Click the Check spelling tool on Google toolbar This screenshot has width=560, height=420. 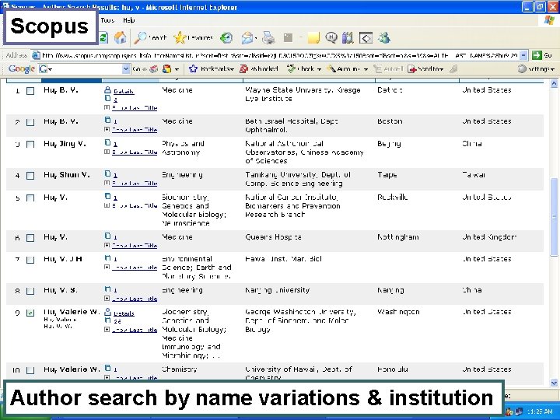pos(304,68)
